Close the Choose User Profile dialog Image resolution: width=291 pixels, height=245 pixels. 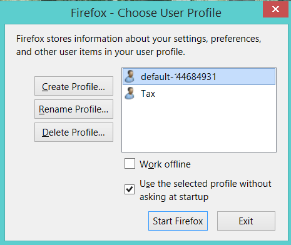275,9
